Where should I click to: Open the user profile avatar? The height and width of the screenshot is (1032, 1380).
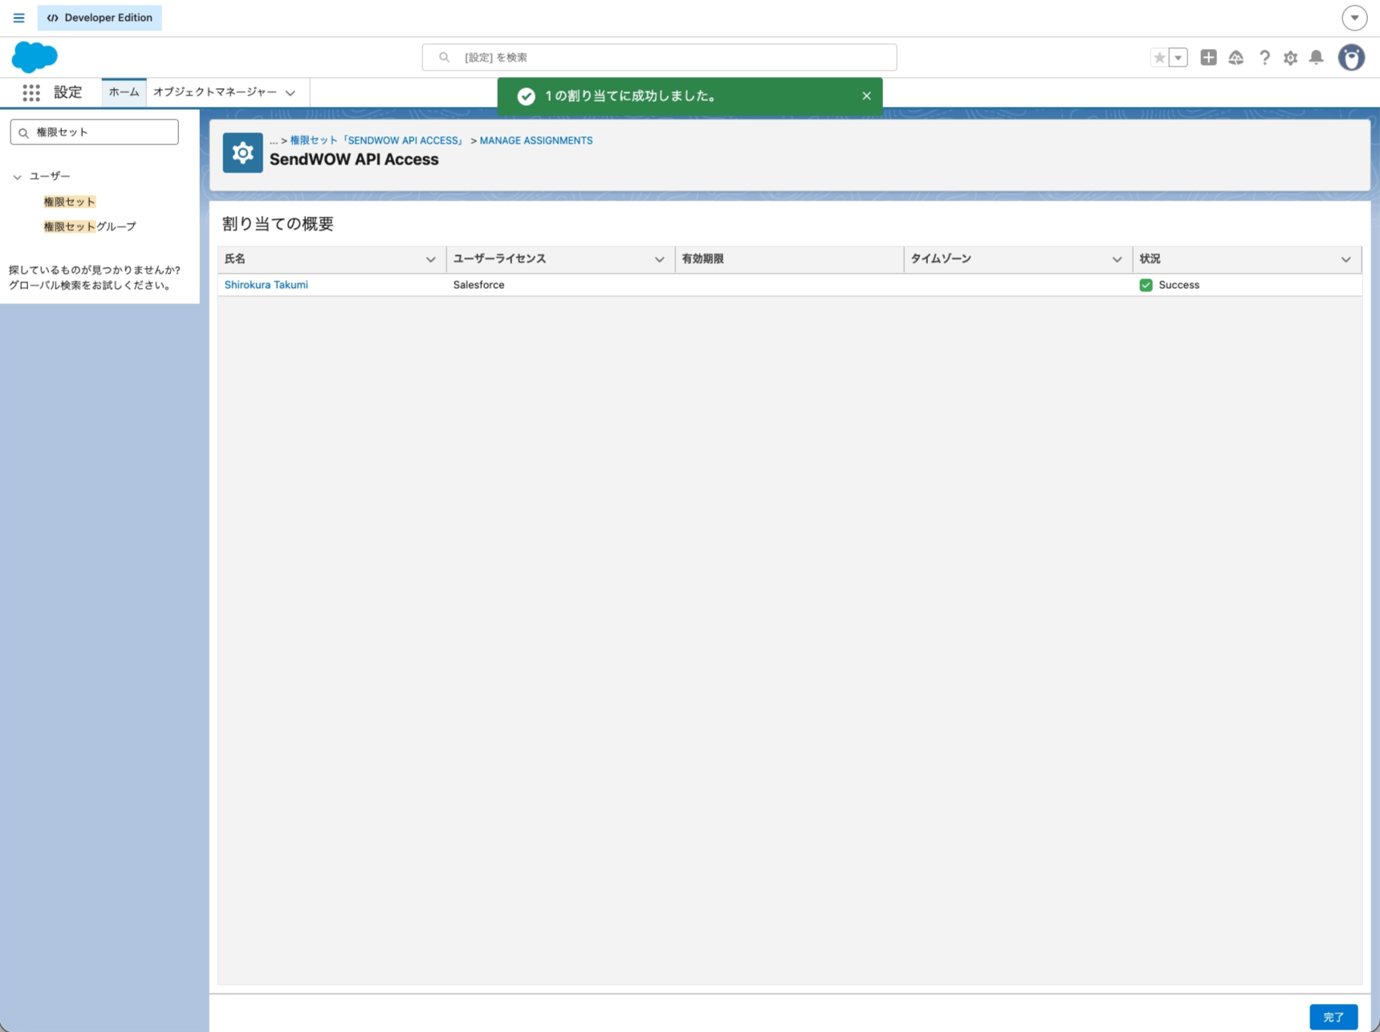[x=1351, y=58]
